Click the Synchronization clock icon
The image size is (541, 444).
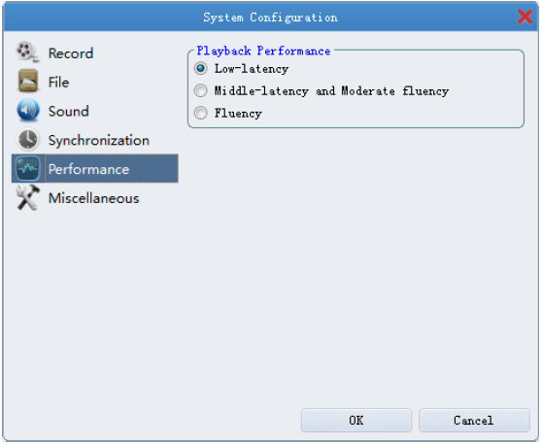pos(28,140)
